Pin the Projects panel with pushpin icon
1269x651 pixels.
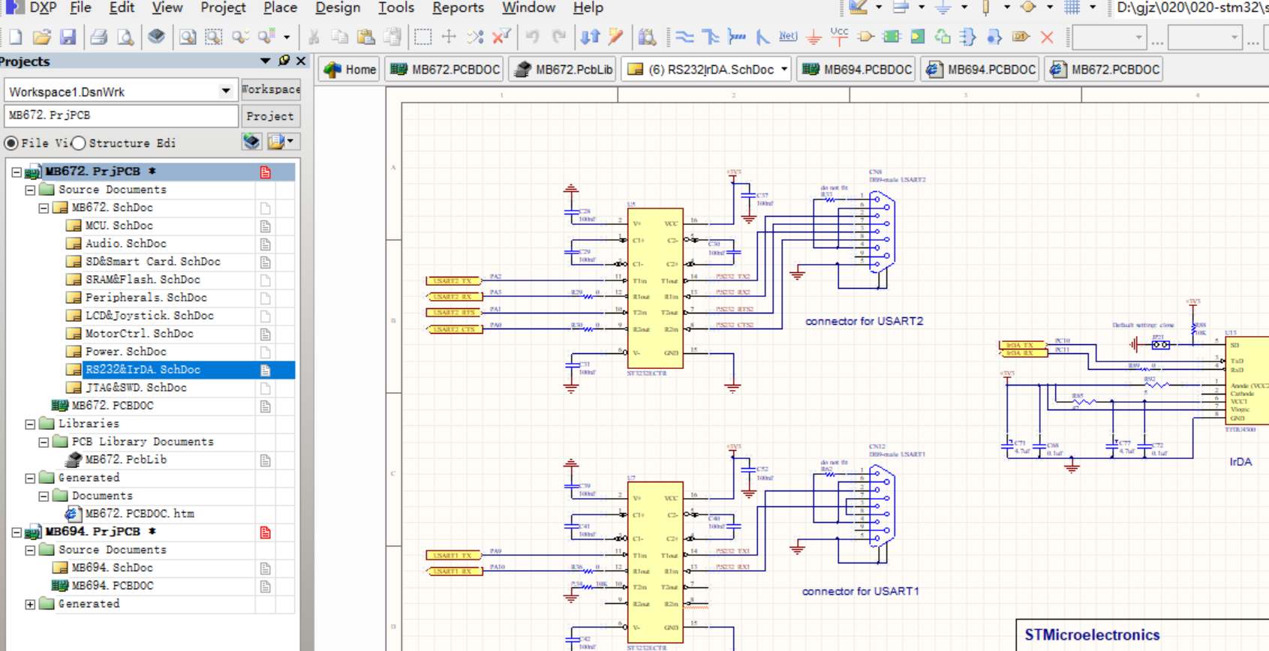(284, 61)
